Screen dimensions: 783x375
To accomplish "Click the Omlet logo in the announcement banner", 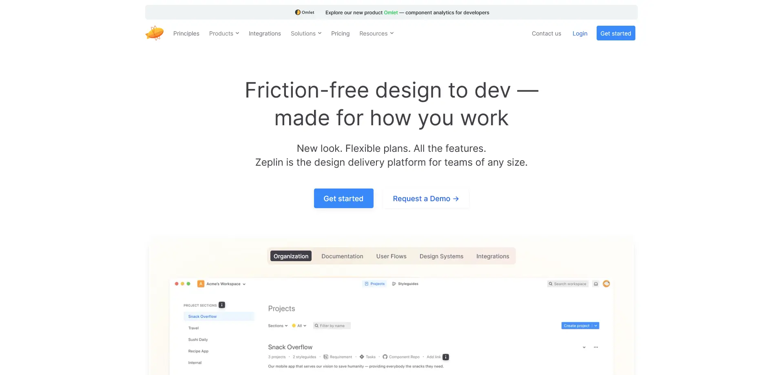I will tap(305, 12).
